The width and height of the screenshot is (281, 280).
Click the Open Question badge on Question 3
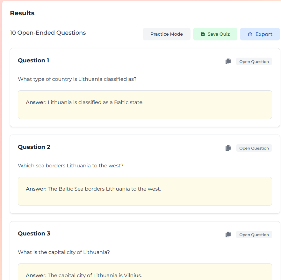point(254,234)
